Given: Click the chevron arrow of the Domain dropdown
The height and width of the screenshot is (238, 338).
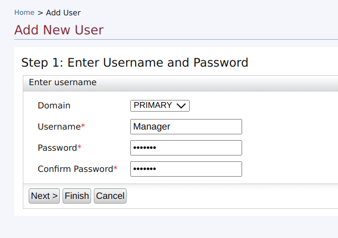Looking at the screenshot, I should click(181, 106).
